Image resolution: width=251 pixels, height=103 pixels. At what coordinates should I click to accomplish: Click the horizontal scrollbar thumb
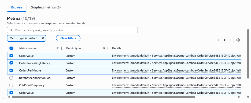tap(104, 97)
